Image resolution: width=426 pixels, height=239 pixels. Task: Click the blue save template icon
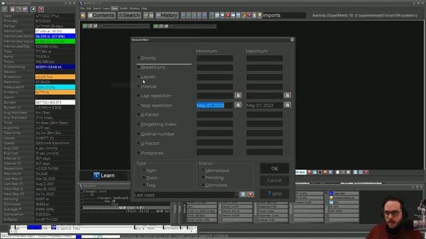(x=243, y=195)
